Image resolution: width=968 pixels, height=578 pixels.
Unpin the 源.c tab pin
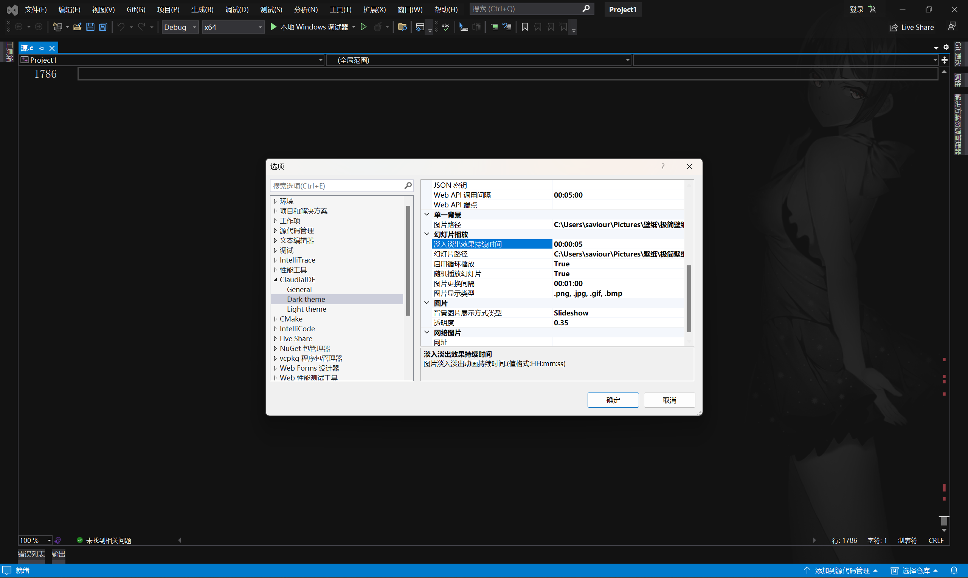tap(42, 48)
